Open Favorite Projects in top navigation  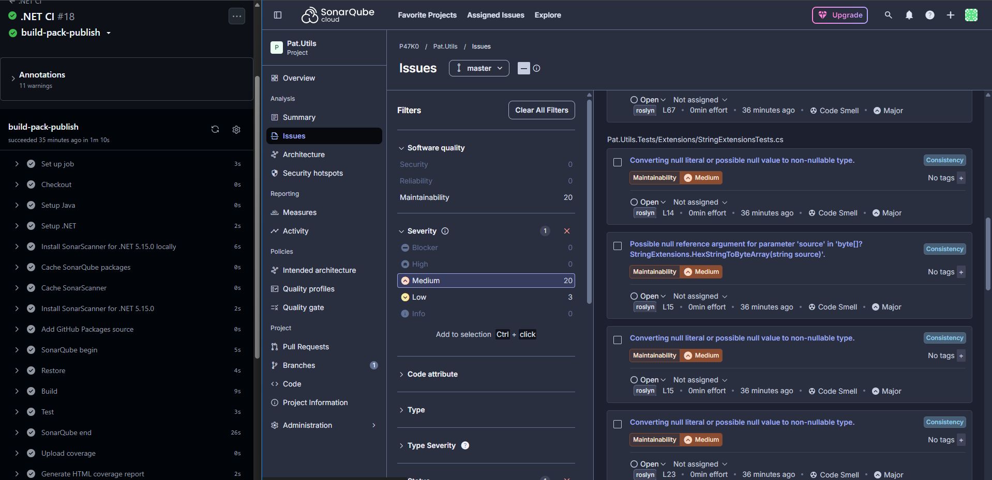(x=427, y=15)
